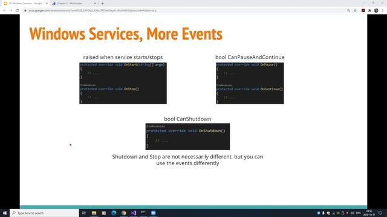
Task: Open Visual Studio from the taskbar
Action: pyautogui.click(x=134, y=213)
